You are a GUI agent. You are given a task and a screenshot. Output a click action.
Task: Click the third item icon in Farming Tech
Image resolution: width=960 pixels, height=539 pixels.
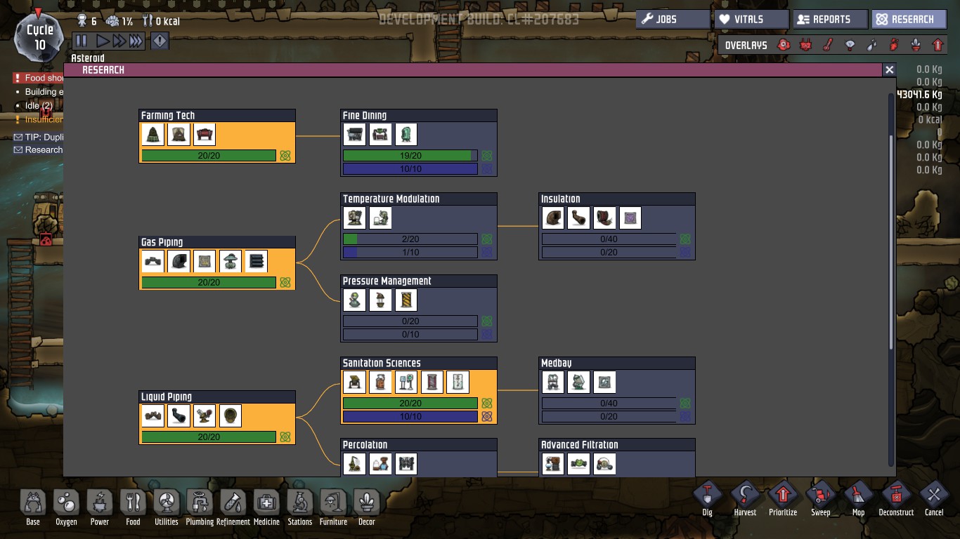204,135
